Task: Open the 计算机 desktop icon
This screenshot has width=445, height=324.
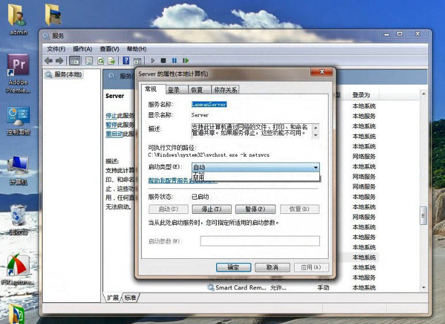Action: click(x=18, y=171)
